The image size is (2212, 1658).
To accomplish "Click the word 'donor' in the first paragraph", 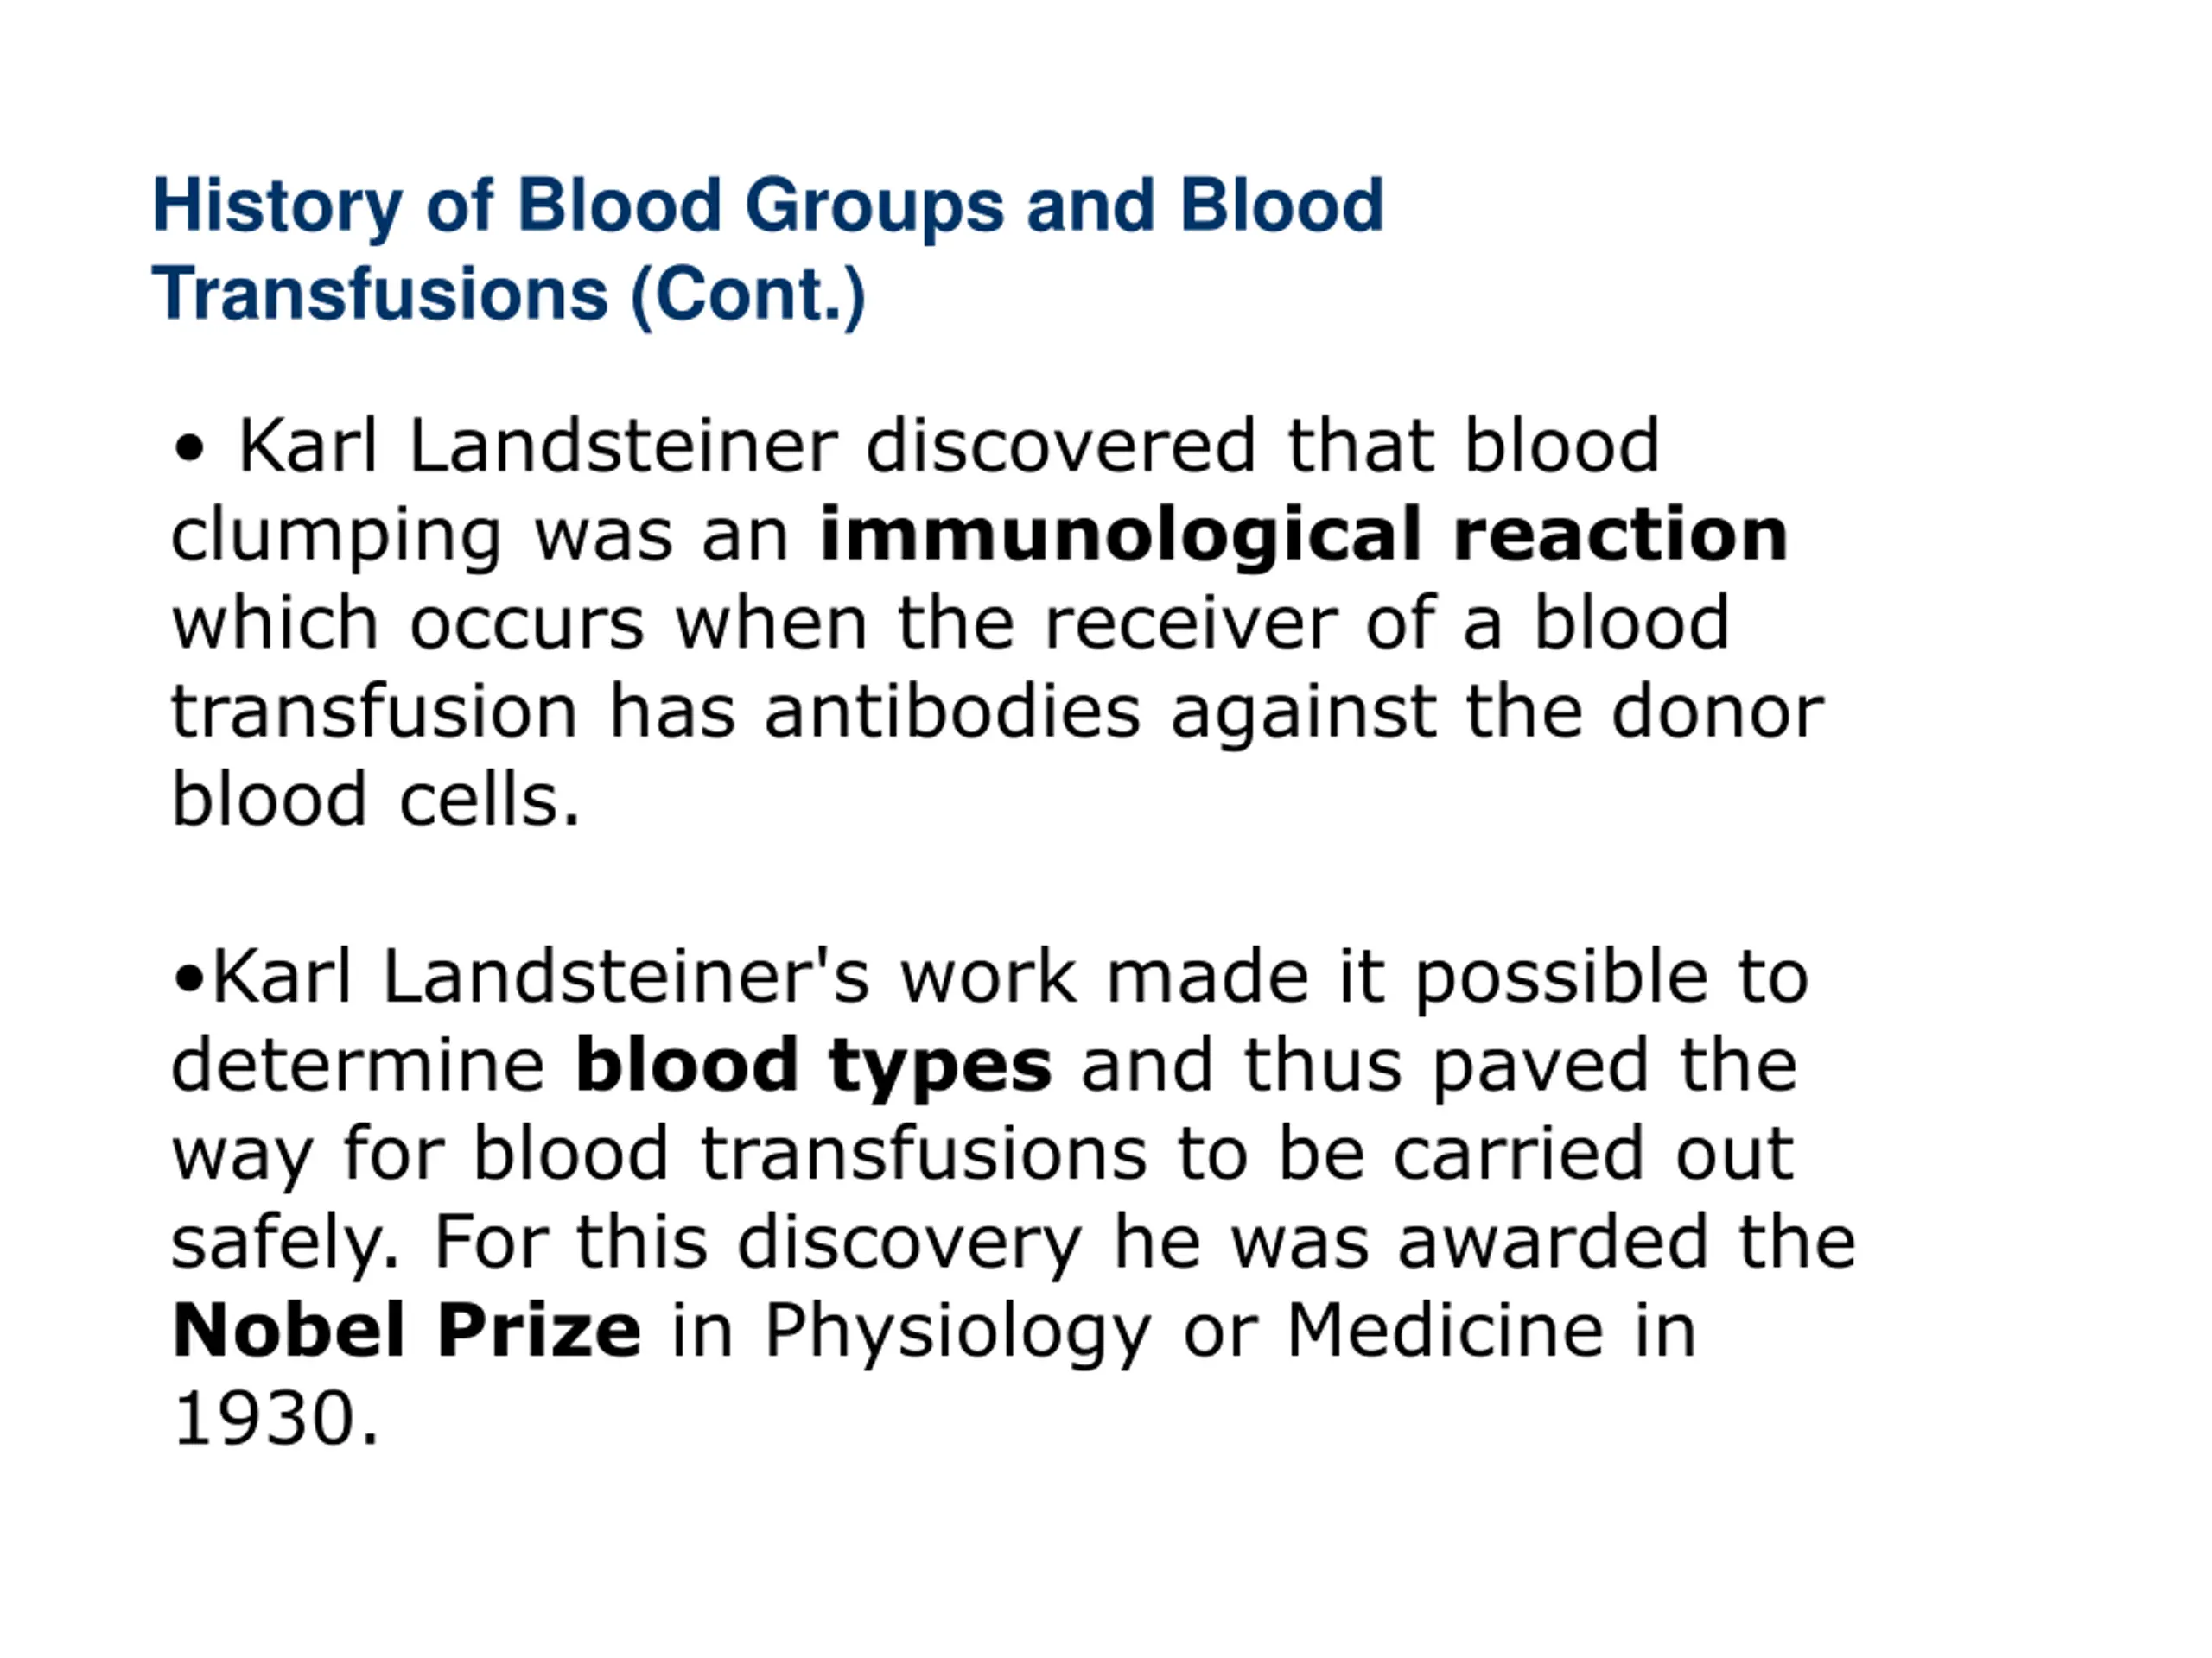I will tap(1718, 712).
